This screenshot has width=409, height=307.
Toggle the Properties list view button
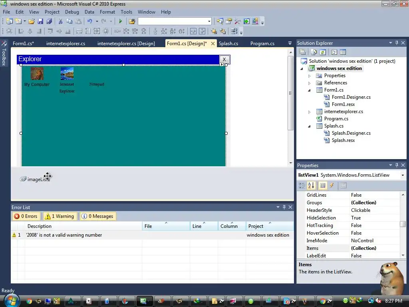[323, 185]
